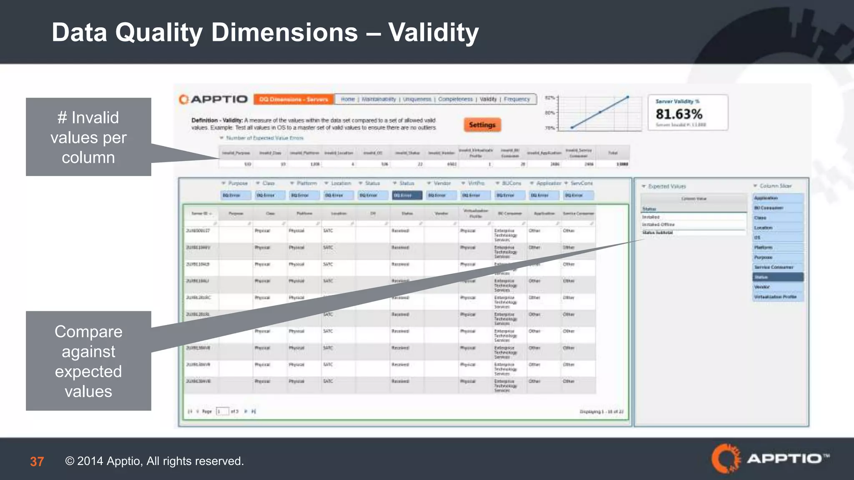
Task: Go to previous page of server table
Action: tap(198, 412)
